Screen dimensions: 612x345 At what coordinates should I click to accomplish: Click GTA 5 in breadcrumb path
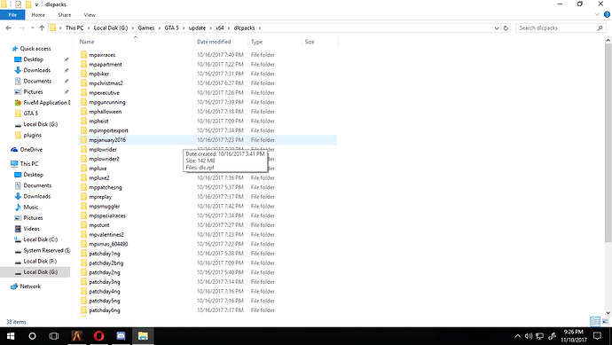click(x=171, y=28)
